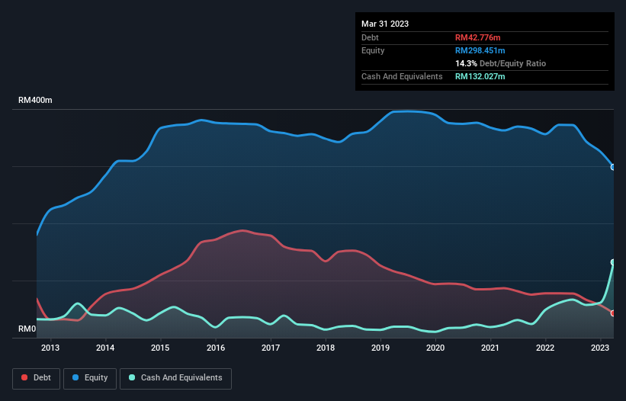
Task: Select the RM42.776m debt value
Action: 479,37
